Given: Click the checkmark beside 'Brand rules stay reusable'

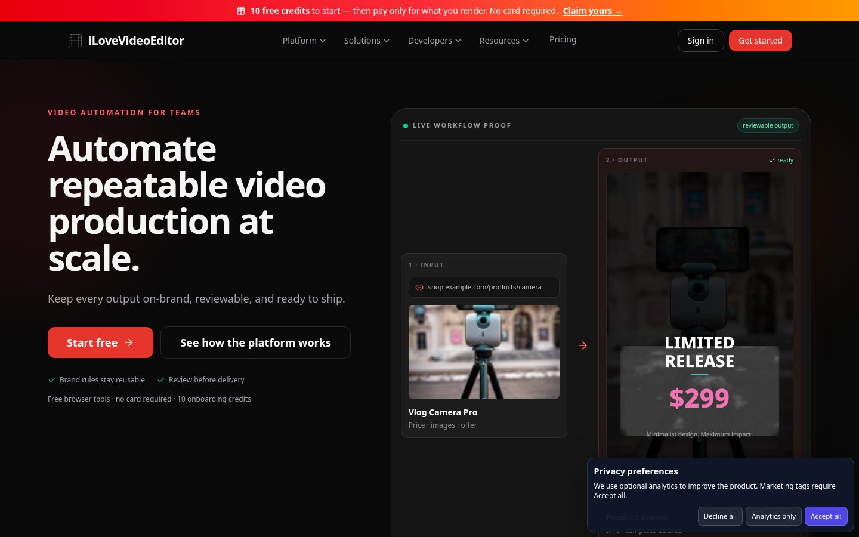Looking at the screenshot, I should coord(52,380).
